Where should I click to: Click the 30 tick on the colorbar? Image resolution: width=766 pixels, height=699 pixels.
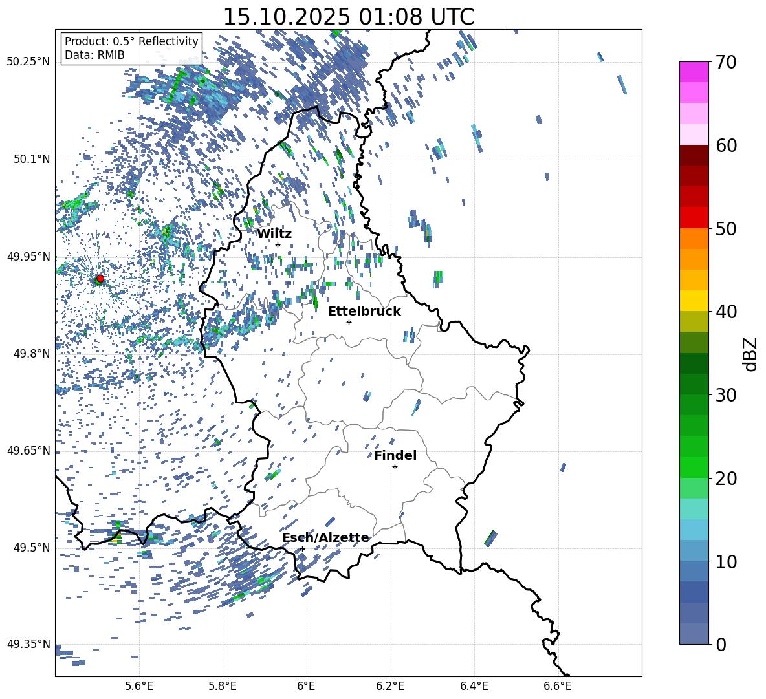[726, 395]
